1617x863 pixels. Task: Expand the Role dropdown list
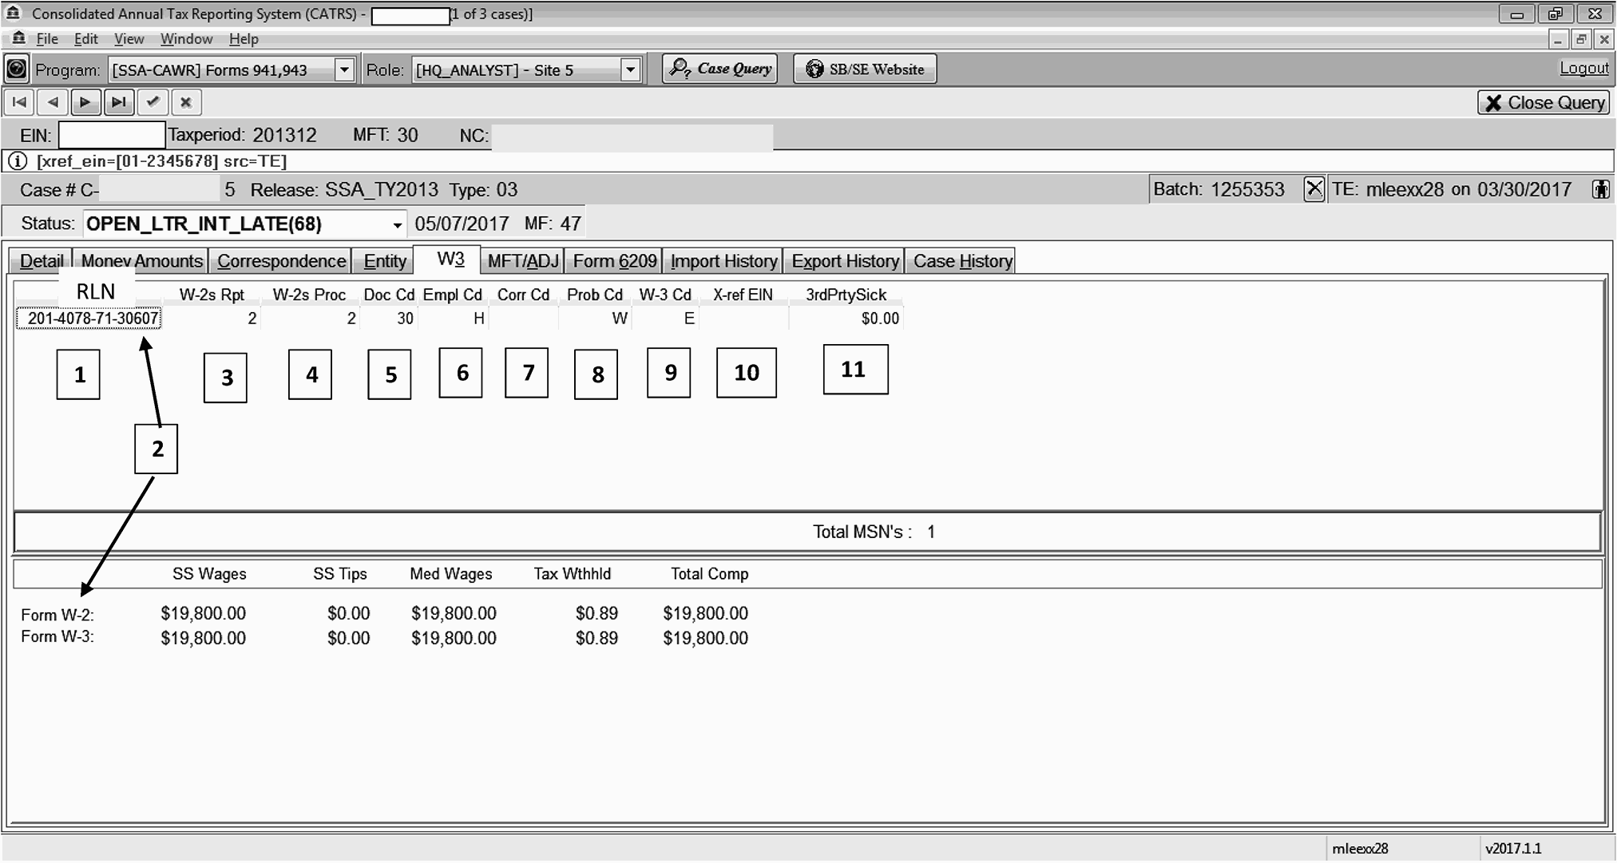630,69
